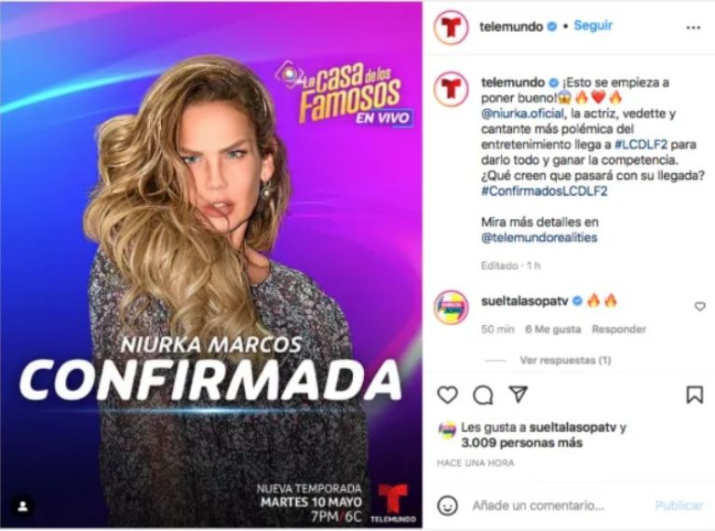Viewport: 715px width, 531px height.
Task: Open Telemundo profile picture in header
Action: [451, 27]
